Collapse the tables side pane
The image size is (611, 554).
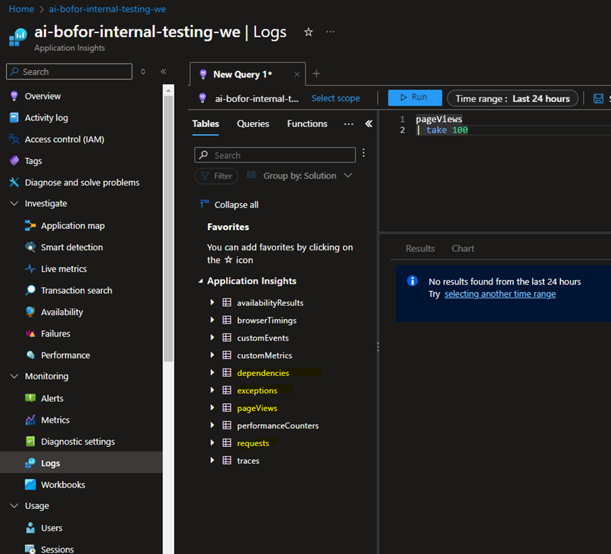pos(368,123)
